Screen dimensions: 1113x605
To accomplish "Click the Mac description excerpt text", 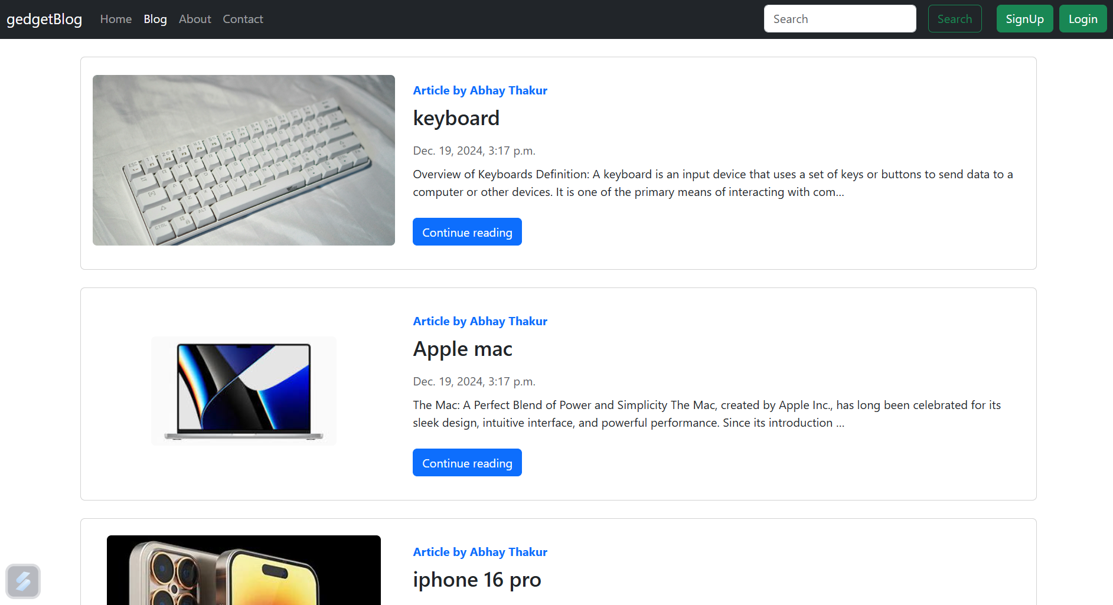I will point(707,414).
